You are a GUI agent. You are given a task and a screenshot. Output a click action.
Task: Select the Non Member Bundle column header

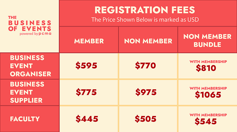(x=207, y=40)
